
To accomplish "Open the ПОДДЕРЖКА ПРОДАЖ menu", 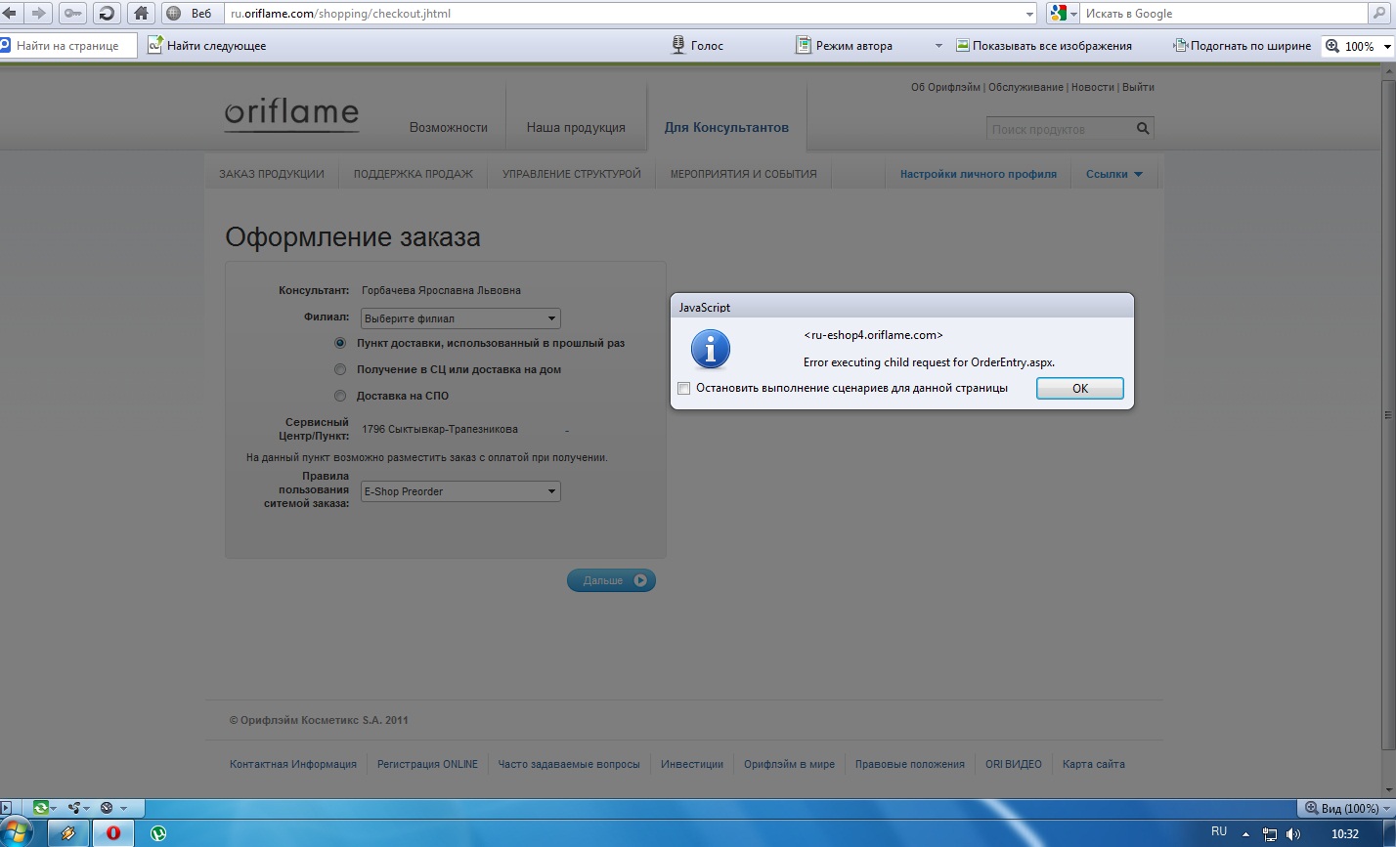I will tap(414, 174).
